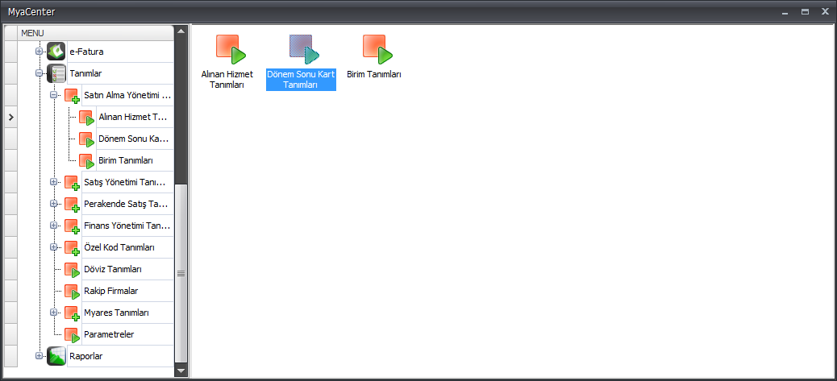Click icon beside Dönem Sonu Ka... tree row

[x=86, y=139]
